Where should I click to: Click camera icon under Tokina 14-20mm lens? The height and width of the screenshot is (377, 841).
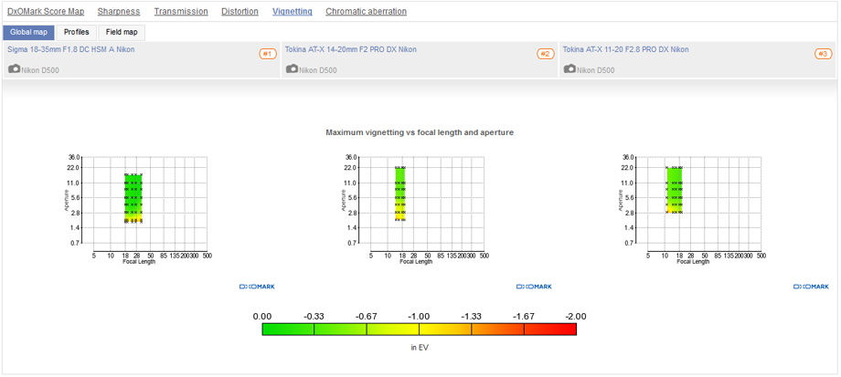coord(292,69)
